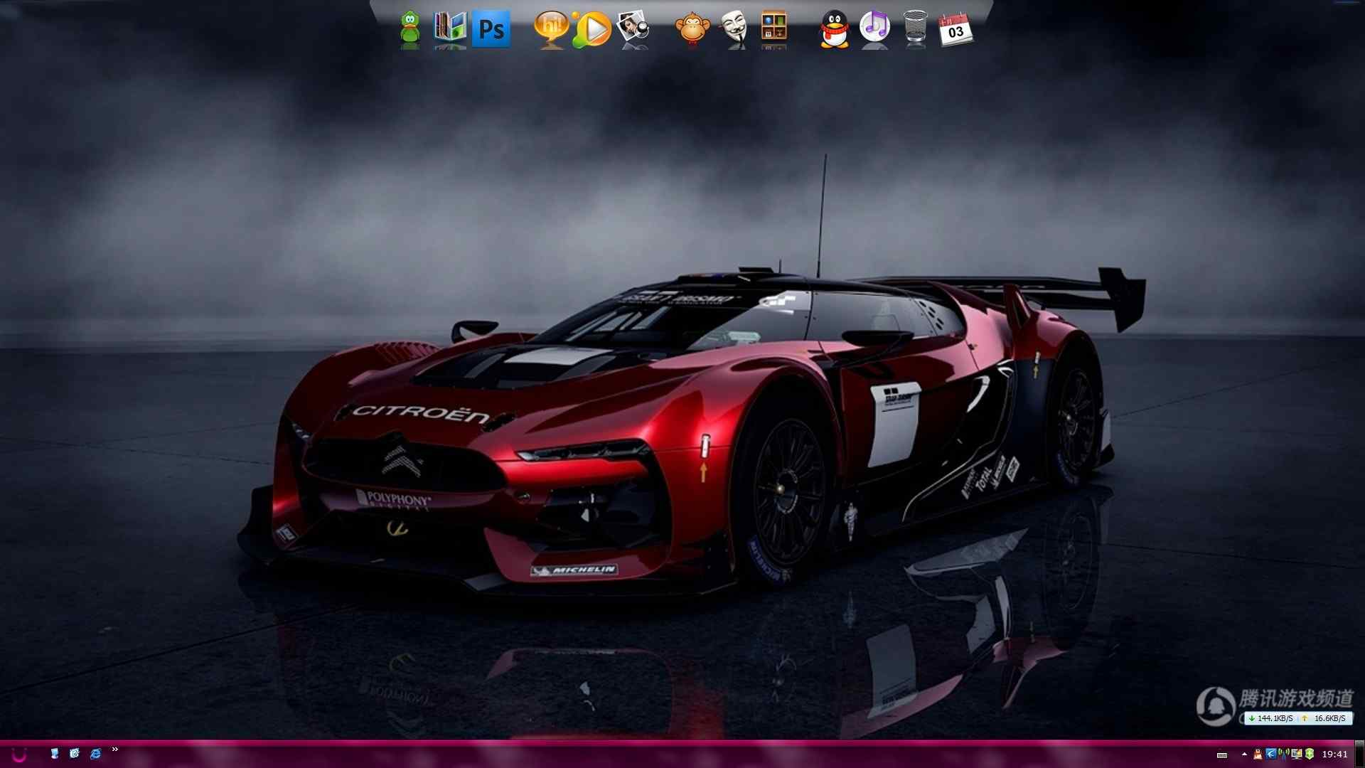Open the green shield security tray icon
1365x768 pixels.
1310,754
